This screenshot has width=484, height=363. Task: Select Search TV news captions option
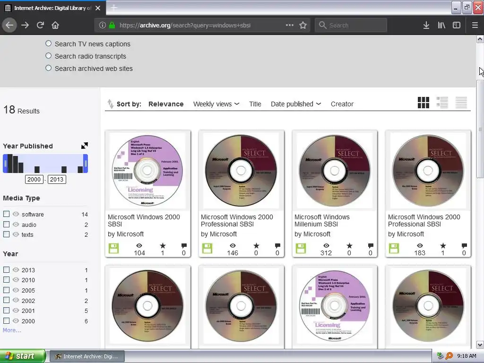(x=49, y=43)
